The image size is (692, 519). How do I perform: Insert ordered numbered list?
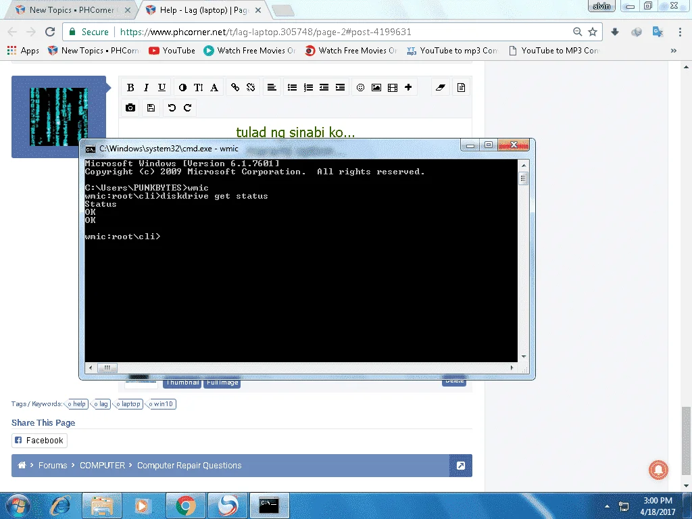pyautogui.click(x=308, y=87)
